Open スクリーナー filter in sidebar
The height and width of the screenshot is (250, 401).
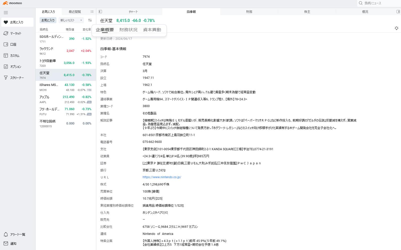click(x=17, y=78)
